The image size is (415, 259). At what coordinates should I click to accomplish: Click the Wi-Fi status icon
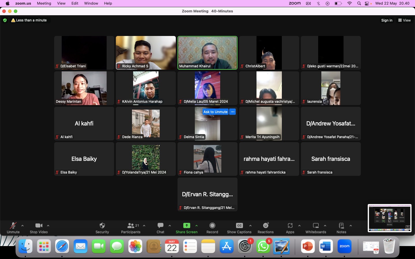350,3
